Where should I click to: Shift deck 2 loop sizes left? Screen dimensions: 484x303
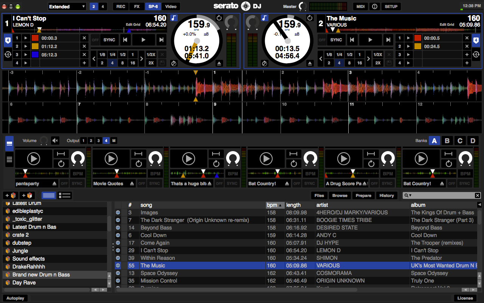321,59
